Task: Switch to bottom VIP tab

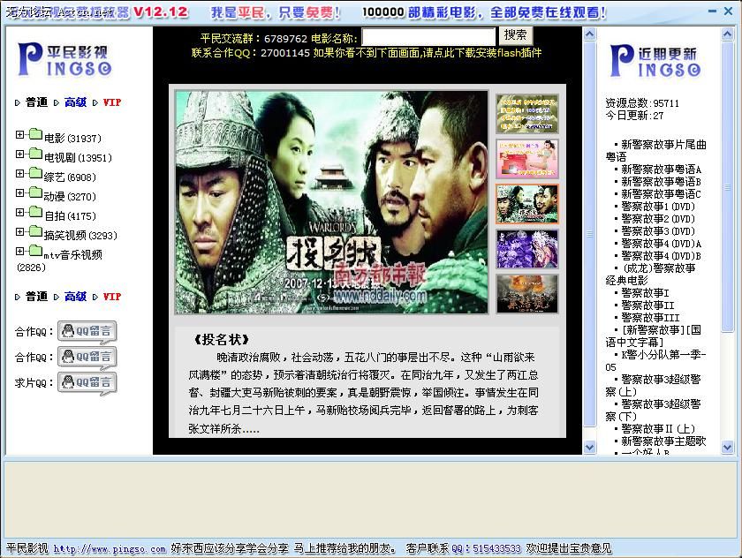Action: click(112, 297)
